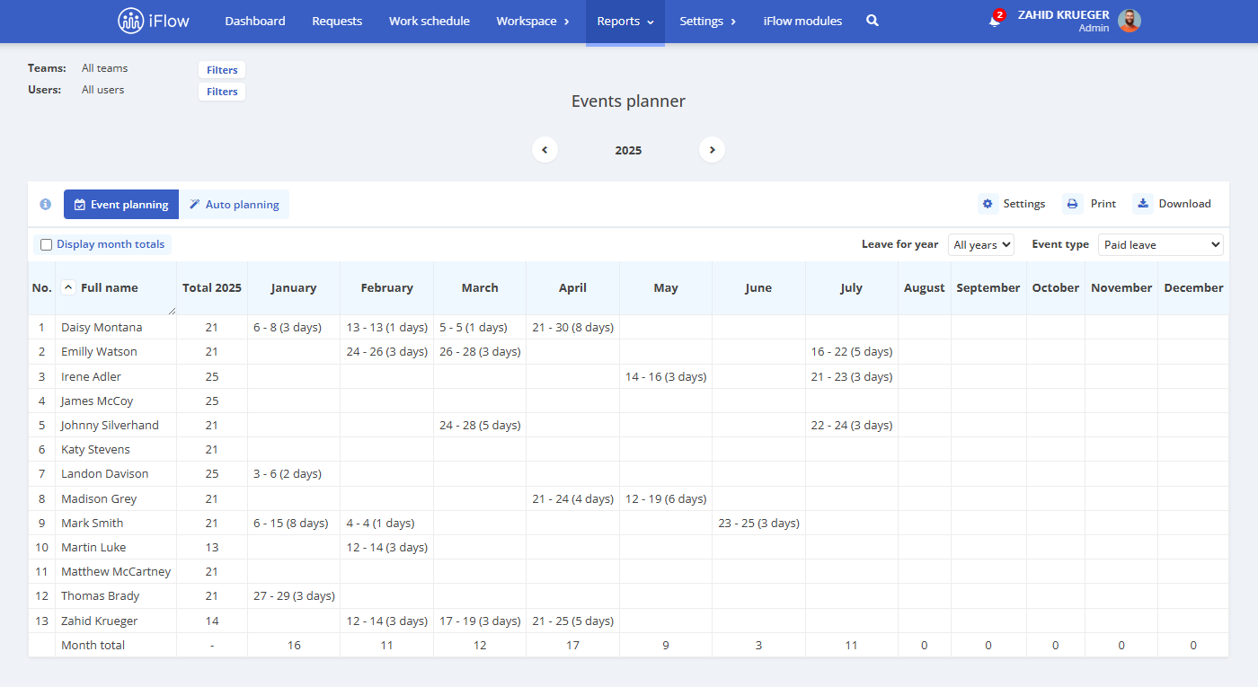This screenshot has height=687, width=1258.
Task: Select Katy Stevens row name
Action: (95, 450)
